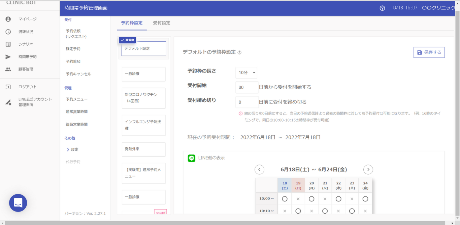Expand the 設定 menu chevron

[68, 149]
